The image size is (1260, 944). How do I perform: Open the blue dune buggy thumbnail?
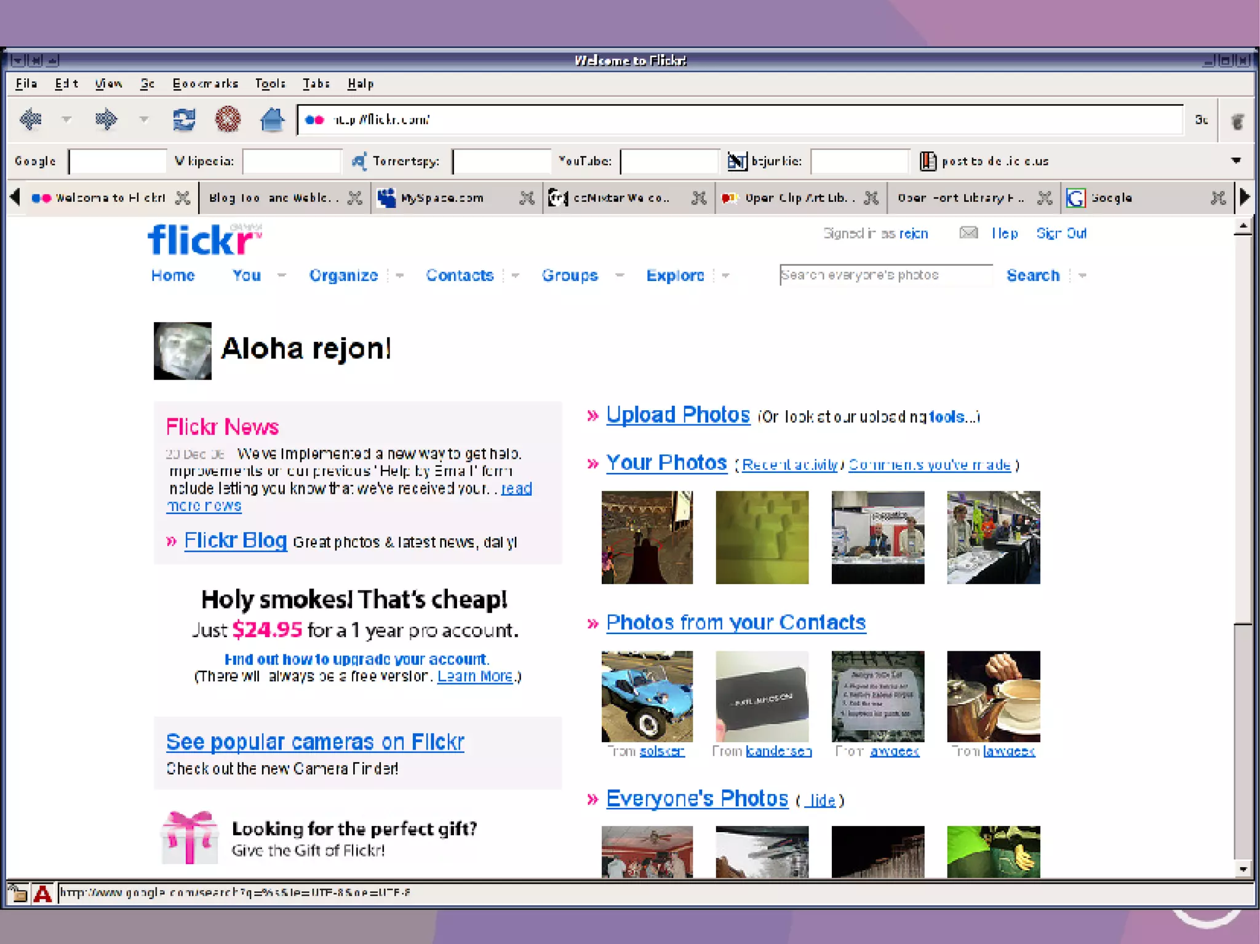(647, 696)
